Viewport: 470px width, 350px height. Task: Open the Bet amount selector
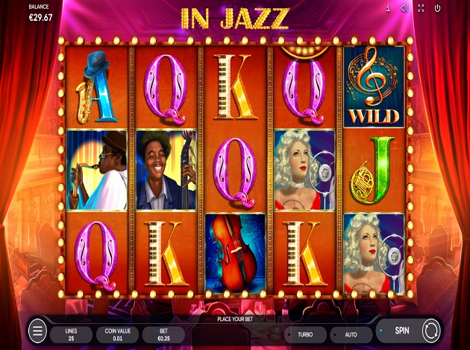coord(163,335)
